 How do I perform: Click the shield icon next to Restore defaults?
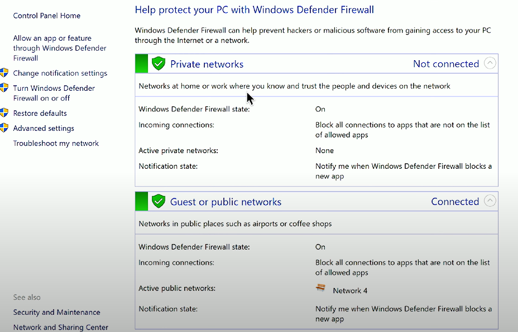tap(4, 113)
